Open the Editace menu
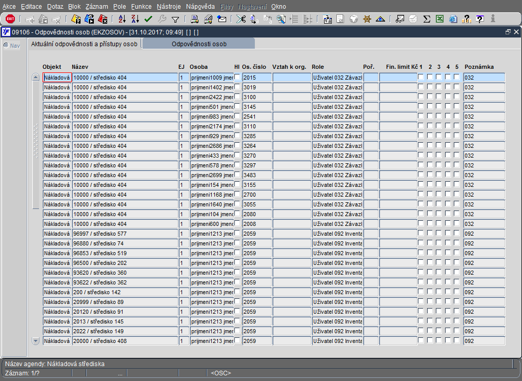The height and width of the screenshot is (381, 522). click(31, 7)
